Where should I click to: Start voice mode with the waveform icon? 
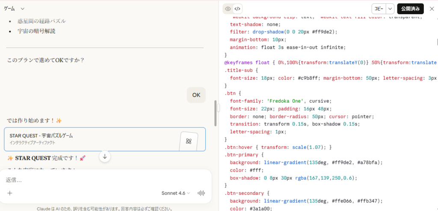[x=201, y=193]
